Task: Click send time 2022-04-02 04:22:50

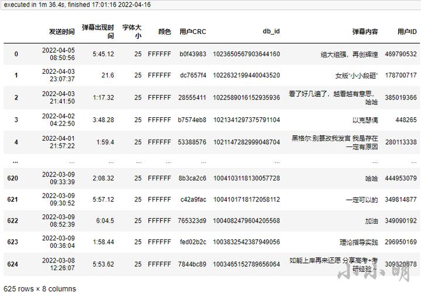Action: point(59,120)
